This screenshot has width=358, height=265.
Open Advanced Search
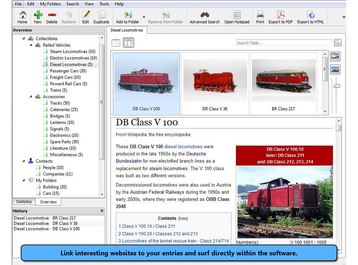(204, 17)
